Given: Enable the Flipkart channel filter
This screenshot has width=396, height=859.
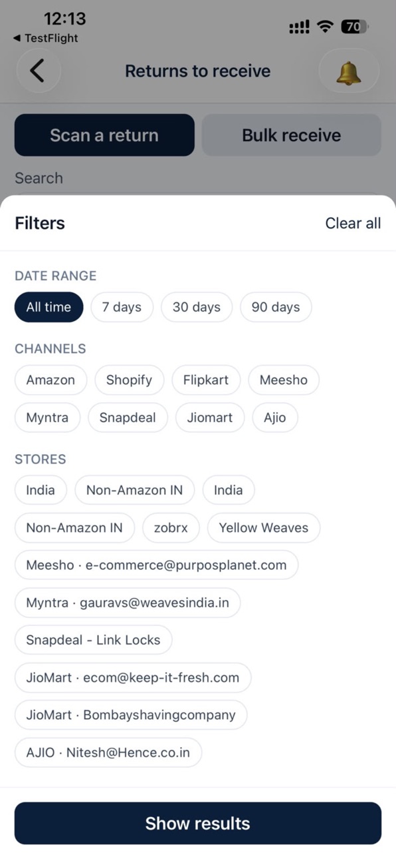Looking at the screenshot, I should point(206,380).
